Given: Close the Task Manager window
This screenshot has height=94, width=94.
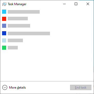Looking at the screenshot, I should [x=88, y=4].
